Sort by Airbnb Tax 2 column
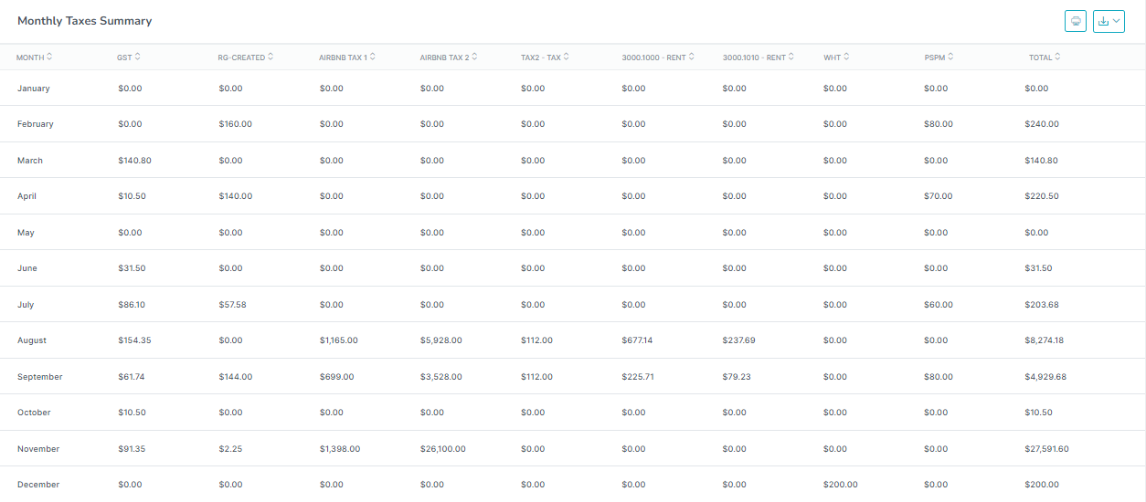Screen dimensions: 1146x502 [449, 57]
